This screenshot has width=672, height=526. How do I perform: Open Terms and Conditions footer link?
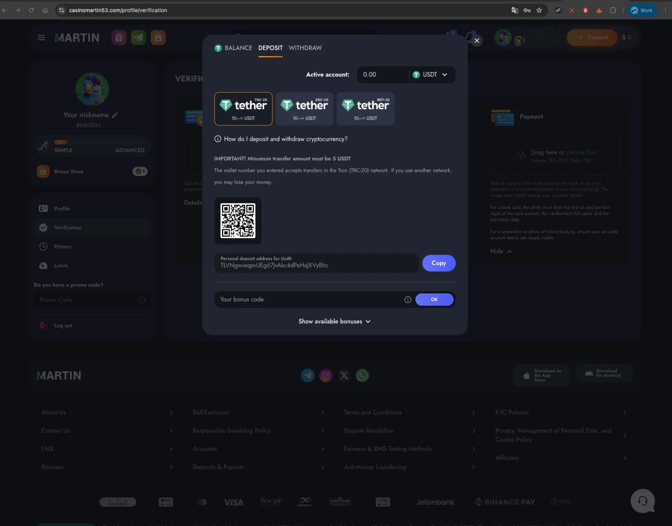coord(410,412)
